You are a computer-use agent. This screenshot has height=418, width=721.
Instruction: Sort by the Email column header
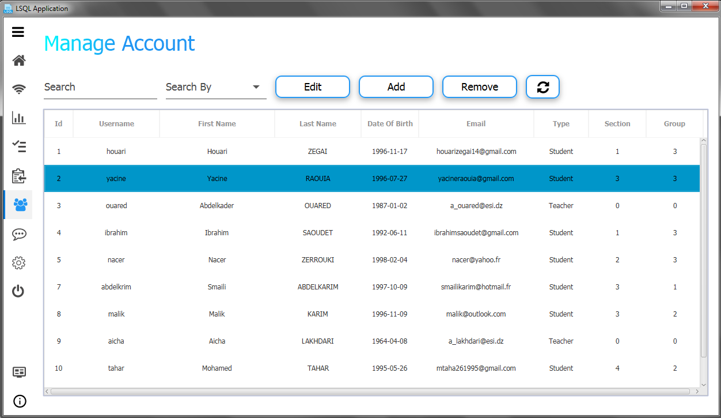tap(476, 124)
